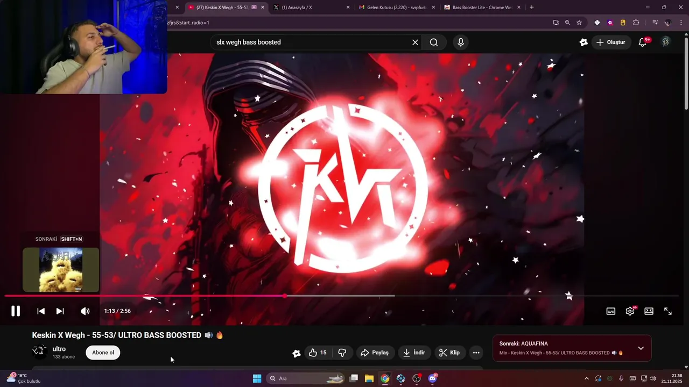Open the weather widget 16°C
Image resolution: width=689 pixels, height=387 pixels.
pos(24,378)
